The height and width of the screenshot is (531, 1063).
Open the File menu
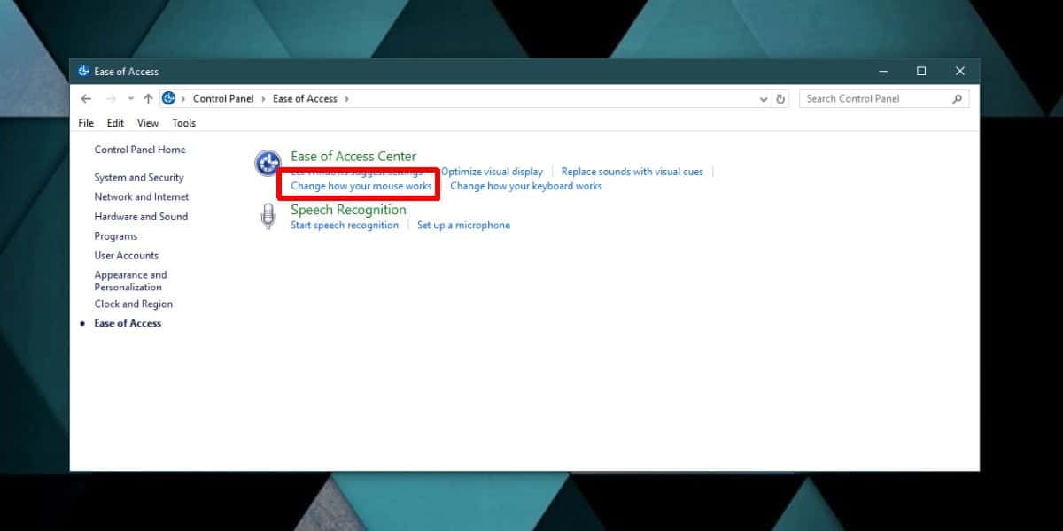(x=86, y=123)
